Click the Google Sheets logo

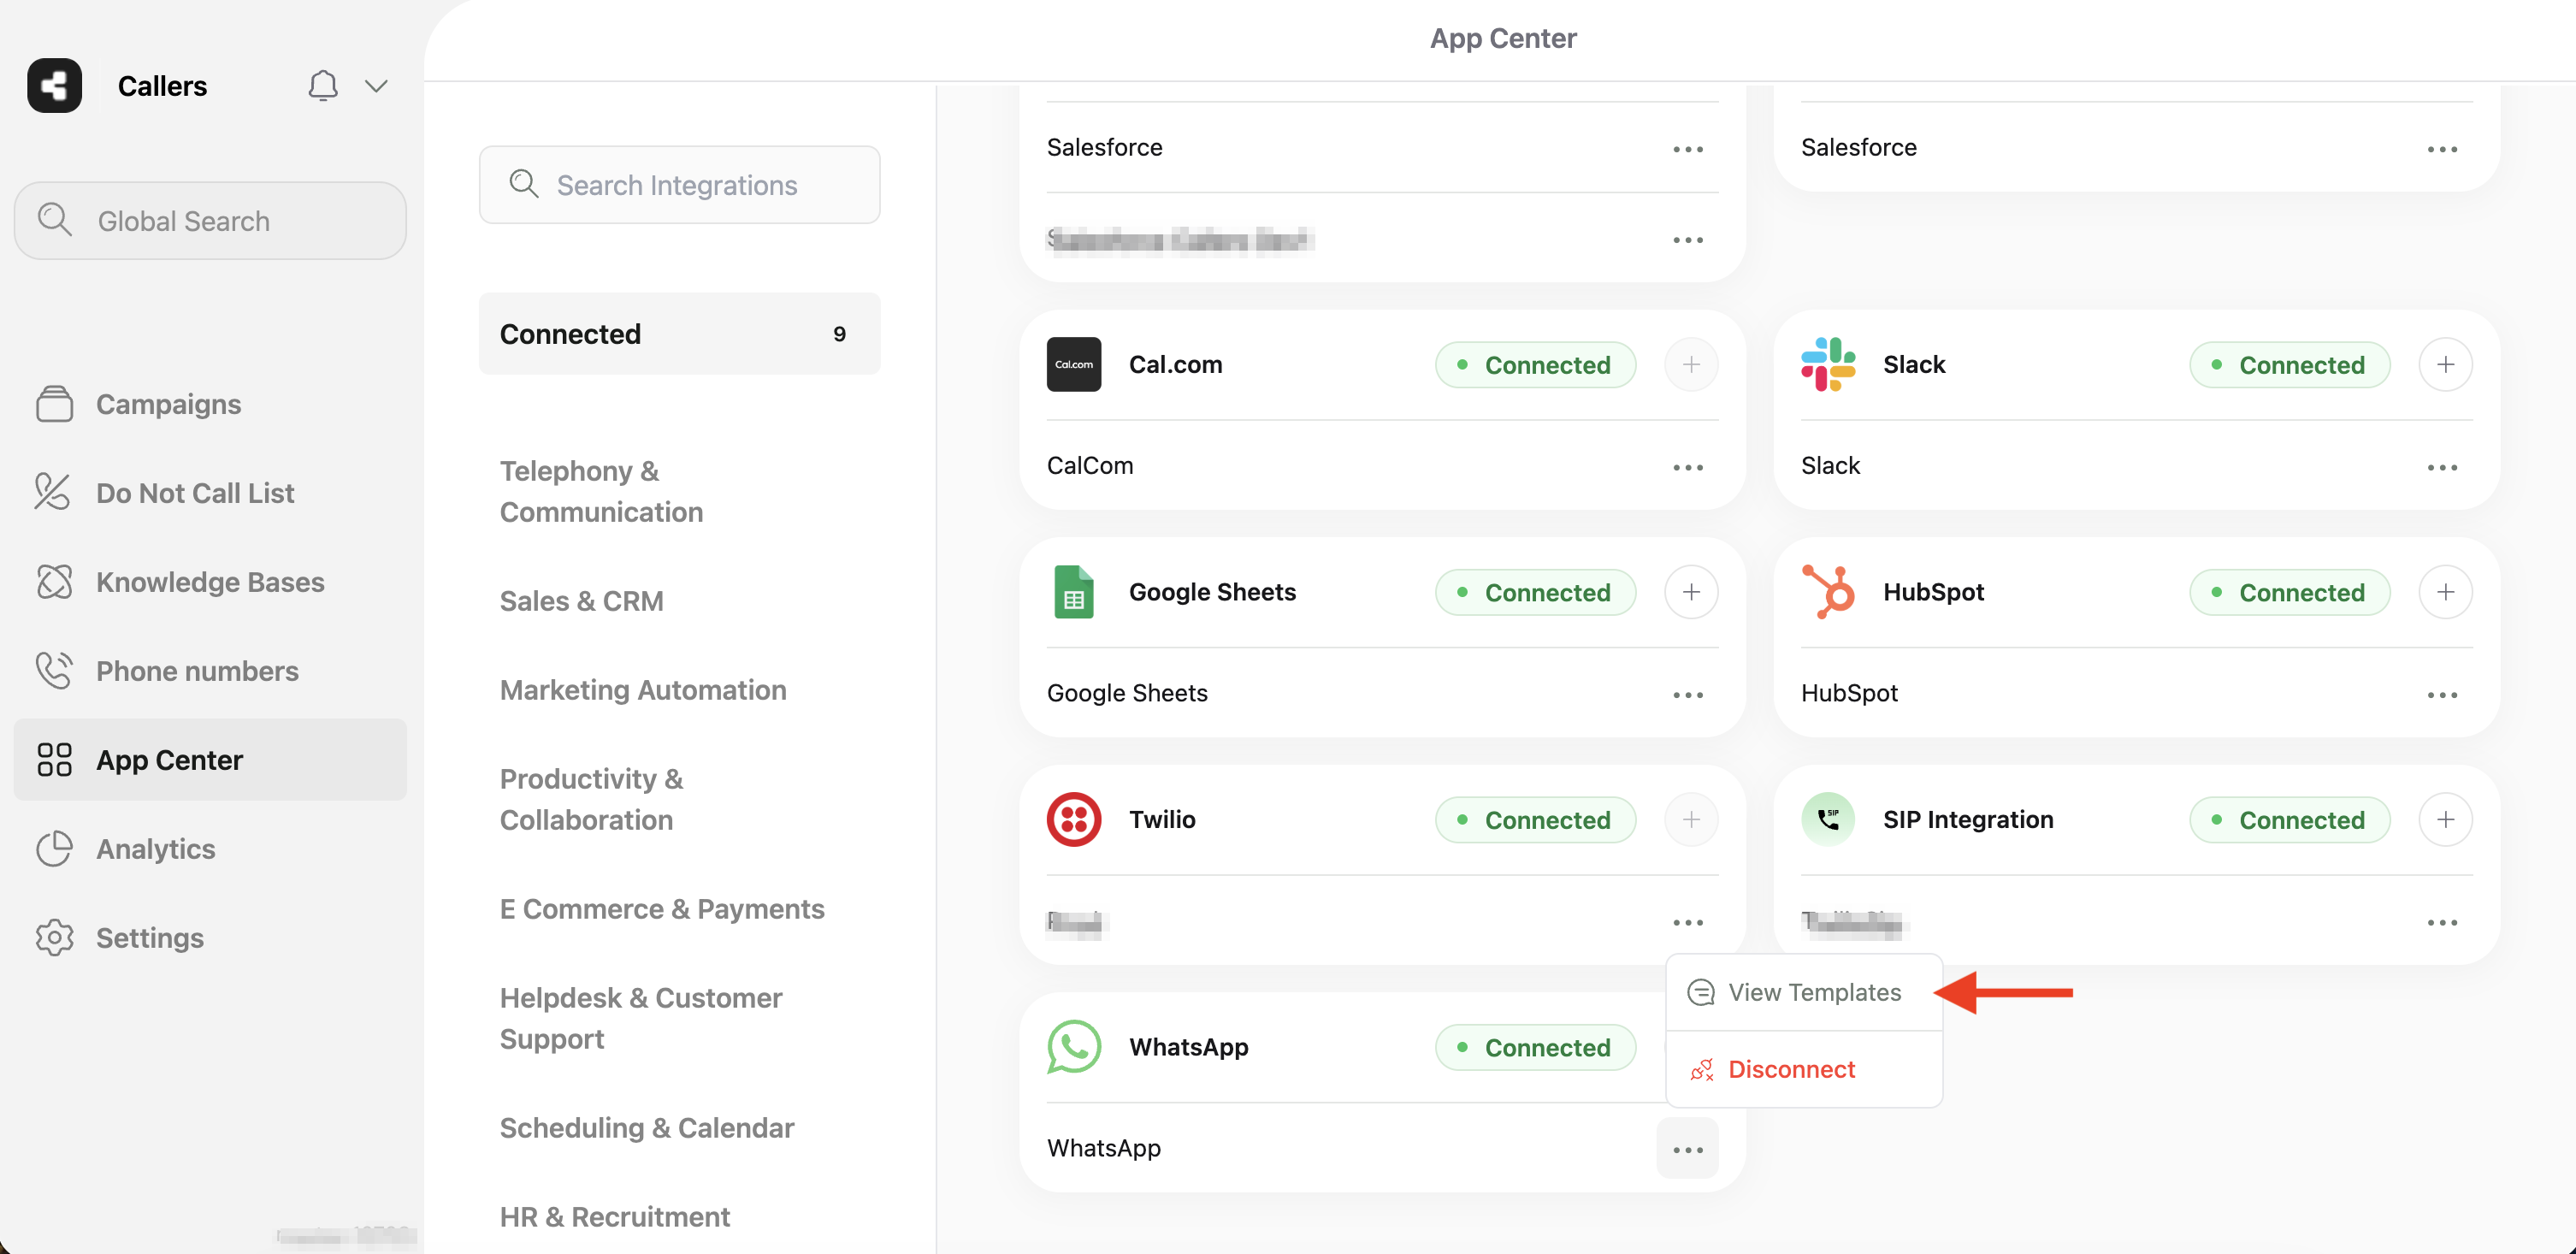coord(1074,592)
